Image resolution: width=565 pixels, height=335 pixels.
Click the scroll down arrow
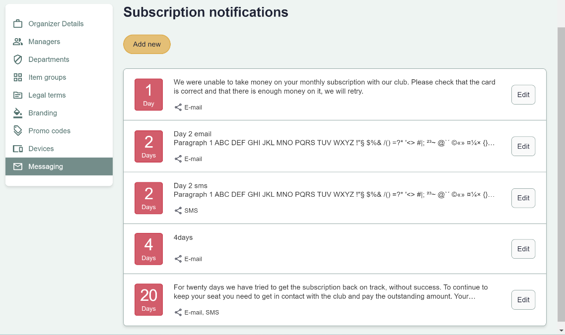pos(561,330)
